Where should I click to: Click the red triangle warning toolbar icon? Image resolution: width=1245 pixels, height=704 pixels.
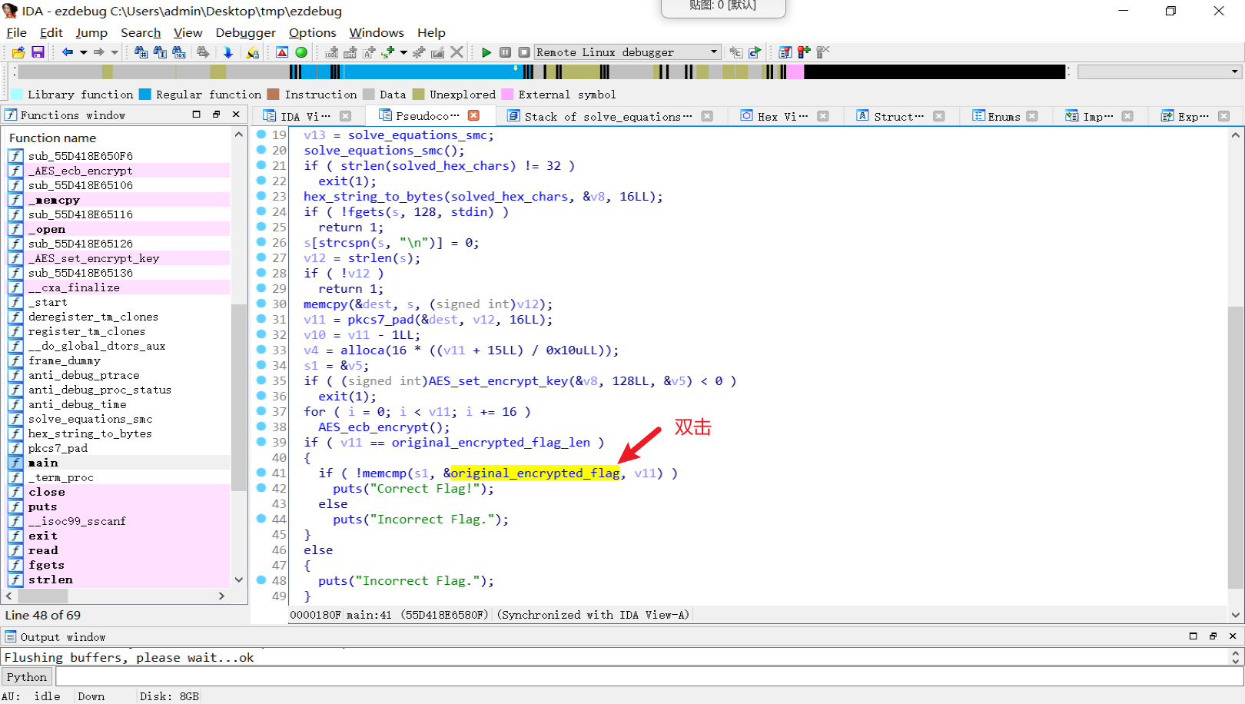point(282,52)
